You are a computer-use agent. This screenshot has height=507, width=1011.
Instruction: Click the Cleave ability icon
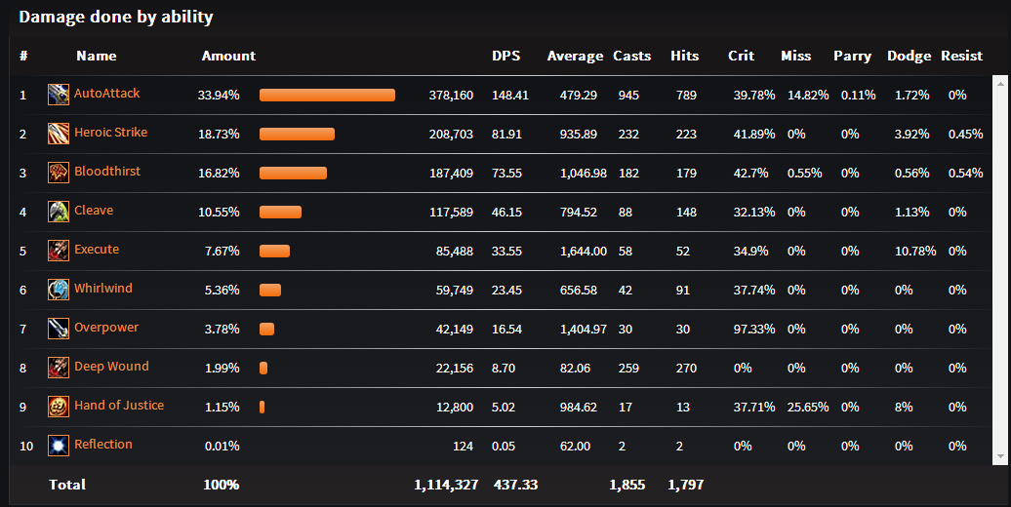pos(59,212)
